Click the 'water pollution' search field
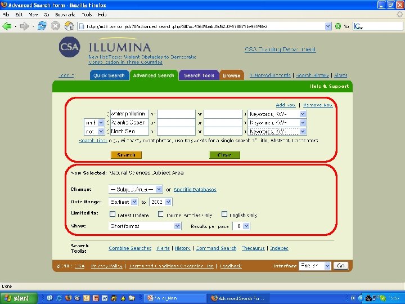 click(129, 114)
